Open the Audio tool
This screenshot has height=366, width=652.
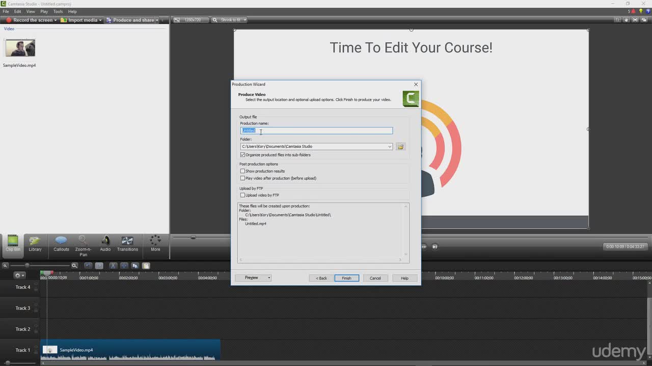[105, 243]
